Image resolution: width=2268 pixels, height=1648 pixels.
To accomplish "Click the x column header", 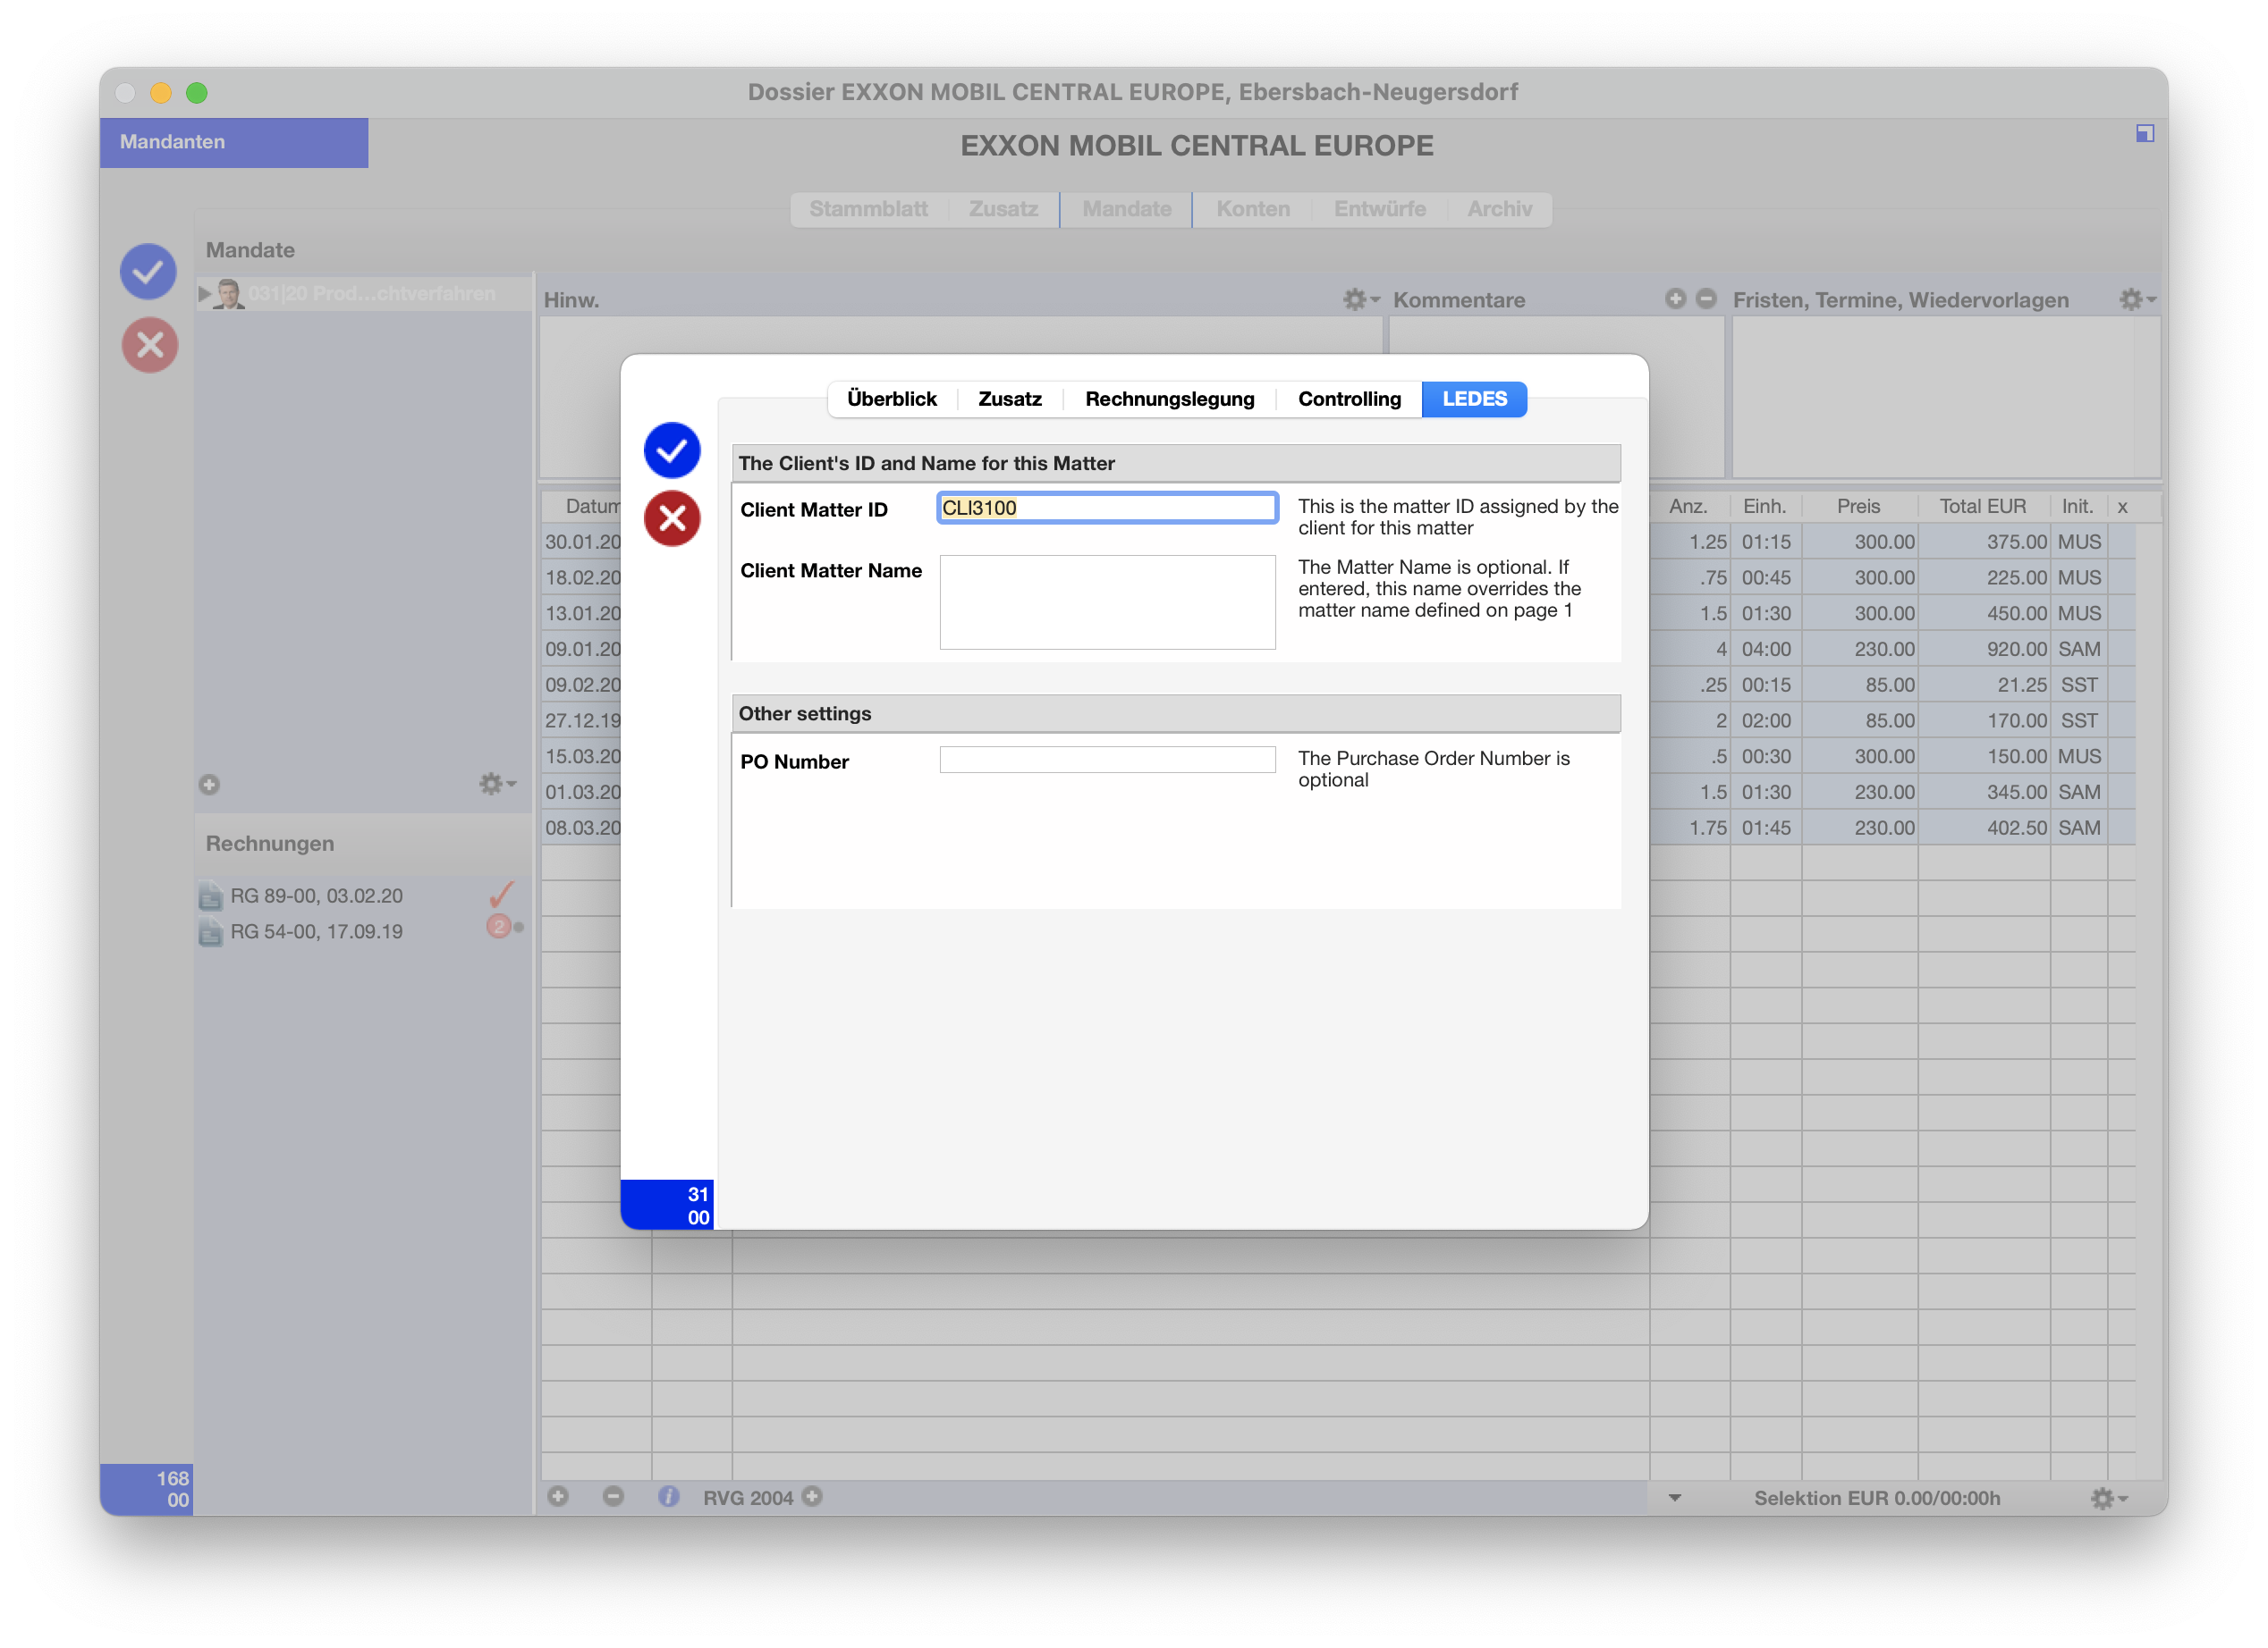I will pyautogui.click(x=2122, y=507).
